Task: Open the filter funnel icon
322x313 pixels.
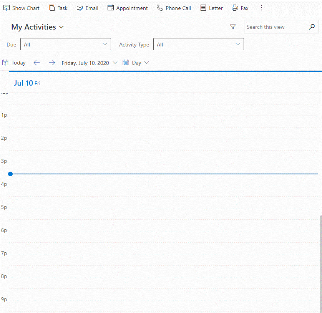Action: tap(232, 27)
